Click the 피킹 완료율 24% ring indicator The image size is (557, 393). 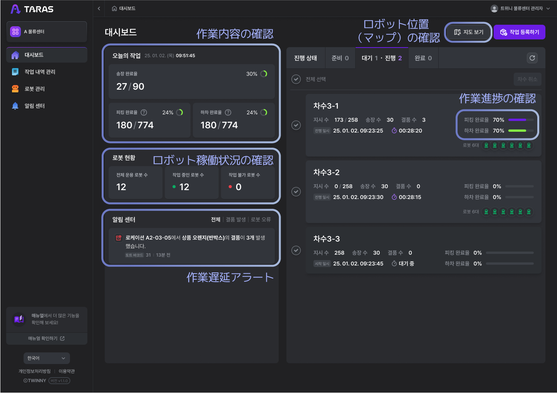tap(180, 112)
